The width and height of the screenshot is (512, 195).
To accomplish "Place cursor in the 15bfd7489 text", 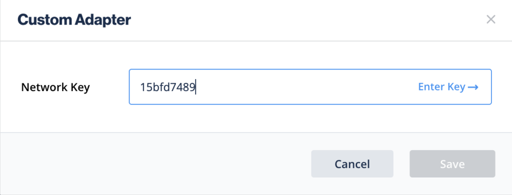I will 167,87.
